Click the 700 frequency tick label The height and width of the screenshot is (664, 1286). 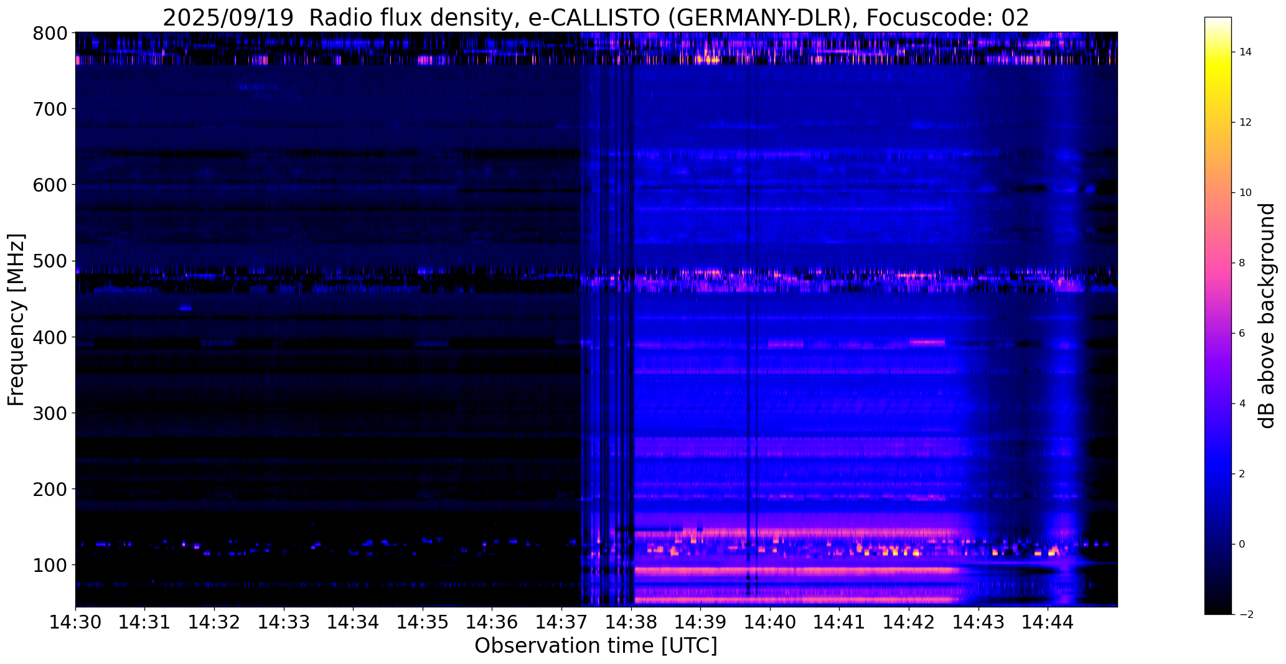click(50, 109)
